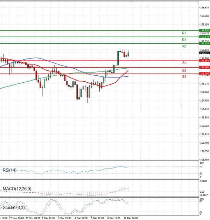Image resolution: width=210 pixels, height=220 pixels.
Task: Click the S1 support label
Action: tap(184, 63)
